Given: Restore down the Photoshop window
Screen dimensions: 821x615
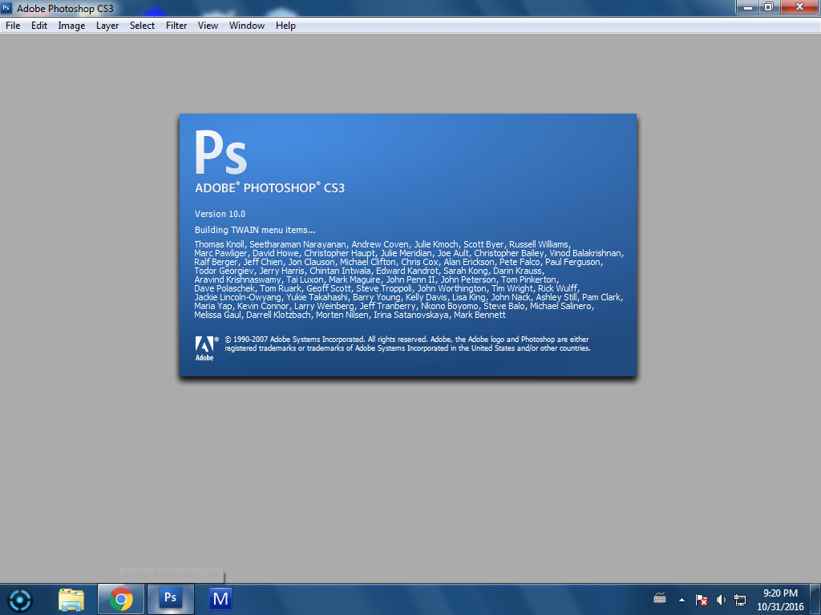Looking at the screenshot, I should 769,6.
